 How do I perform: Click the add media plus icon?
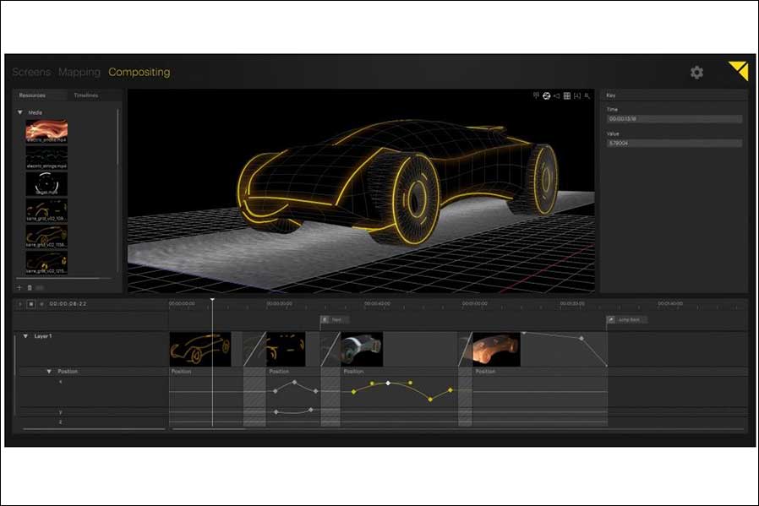pyautogui.click(x=19, y=287)
